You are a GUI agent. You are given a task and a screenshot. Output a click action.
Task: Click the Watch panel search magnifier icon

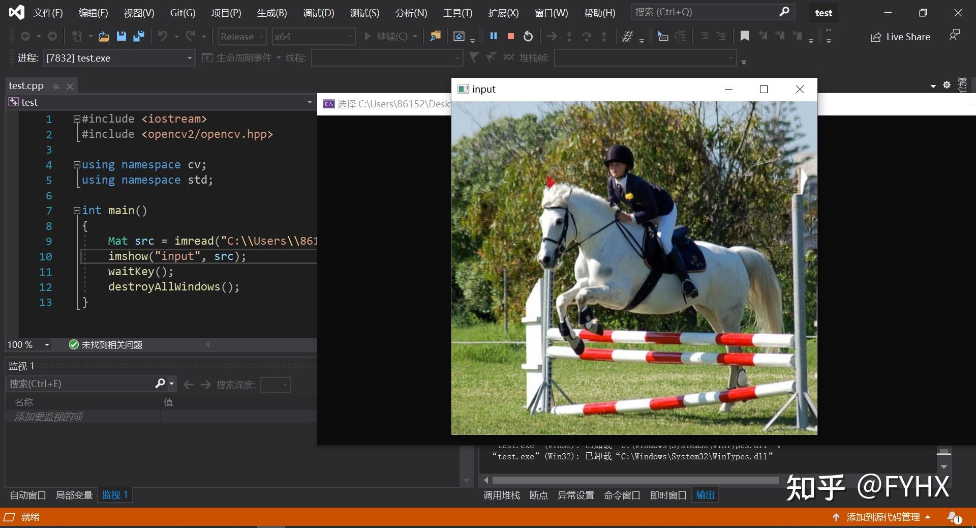(160, 384)
